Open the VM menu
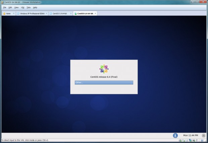Image resolution: width=208 pixels, height=143 pixels. click(22, 7)
